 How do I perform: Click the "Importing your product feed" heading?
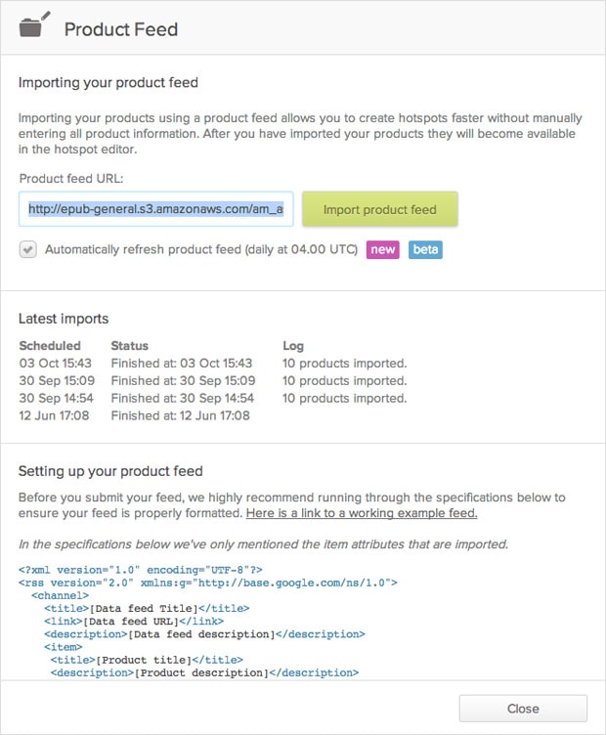108,83
